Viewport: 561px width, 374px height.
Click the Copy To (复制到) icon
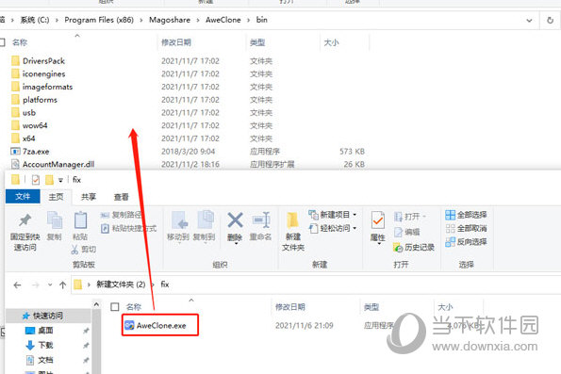click(205, 220)
